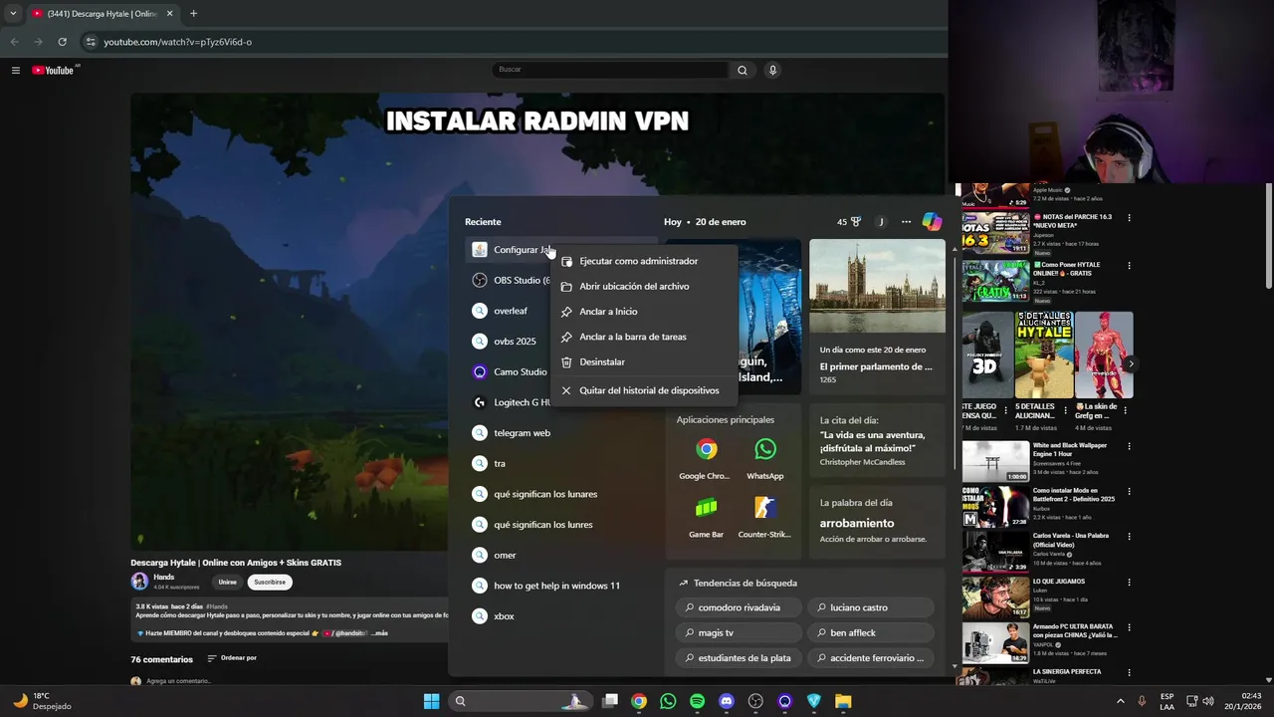Open recent search 'omer'
The image size is (1274, 717).
[x=560, y=555]
